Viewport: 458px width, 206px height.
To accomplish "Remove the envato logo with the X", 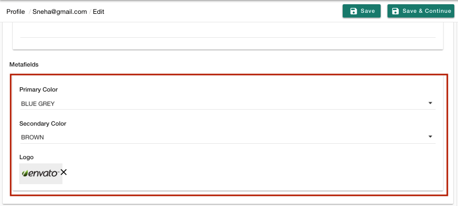I will pyautogui.click(x=64, y=172).
